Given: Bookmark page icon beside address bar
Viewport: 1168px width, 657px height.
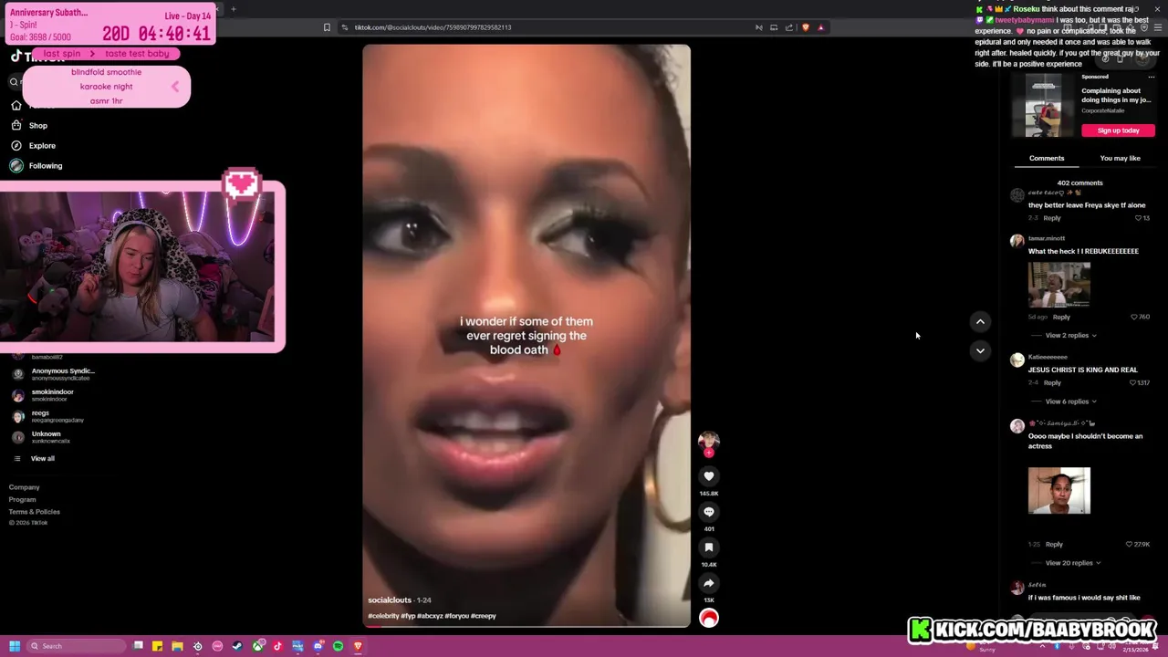Looking at the screenshot, I should (x=327, y=27).
